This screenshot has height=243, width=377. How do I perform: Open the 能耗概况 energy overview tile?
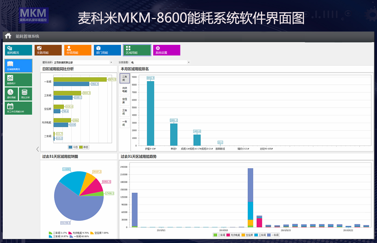click(19, 50)
